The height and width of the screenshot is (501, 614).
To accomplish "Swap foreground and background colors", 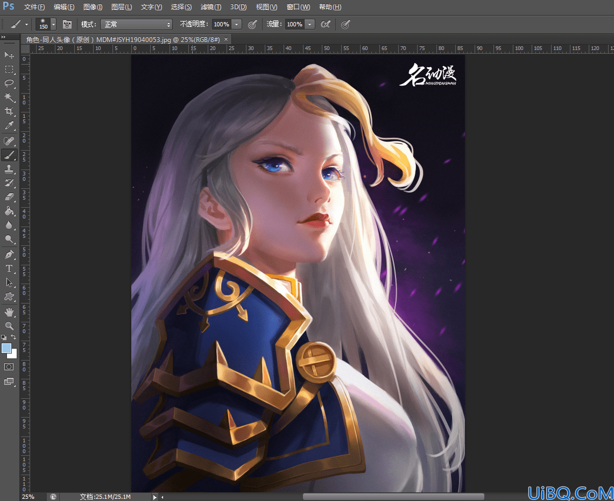I will coord(13,337).
